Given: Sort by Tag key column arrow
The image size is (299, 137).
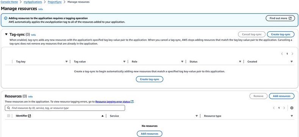Looking at the screenshot, I should coord(67,62).
